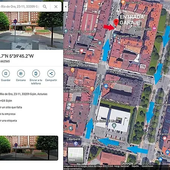Clear the search box with the X
Image resolution: width=170 pixels, height=170 pixels.
pyautogui.click(x=56, y=6)
